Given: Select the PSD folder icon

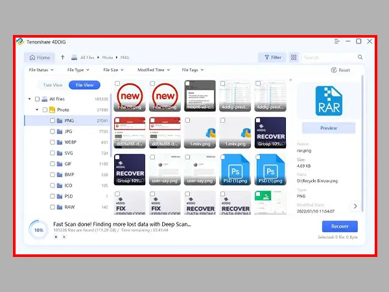Looking at the screenshot, I should [x=60, y=197].
